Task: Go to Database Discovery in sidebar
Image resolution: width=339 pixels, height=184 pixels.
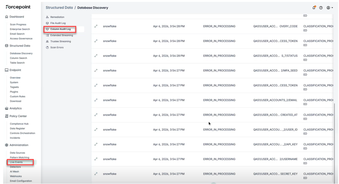Action: pos(21,53)
